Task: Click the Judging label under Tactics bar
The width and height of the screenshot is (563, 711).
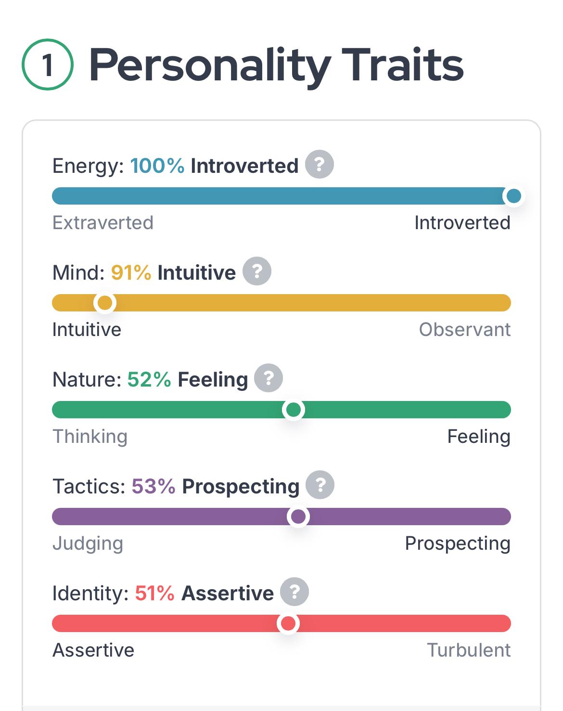Action: 88,543
